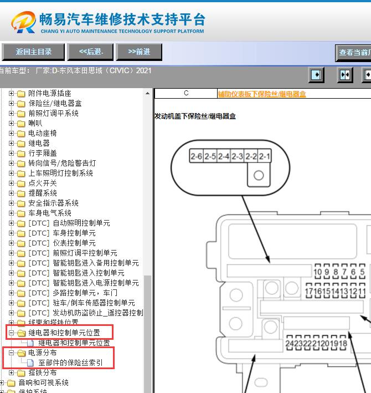This screenshot has height=393, width=371.
Task: Click the 查看当前 button at right
Action: click(x=353, y=53)
